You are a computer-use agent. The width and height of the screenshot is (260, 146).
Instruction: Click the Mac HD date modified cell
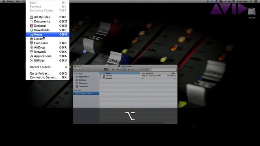[x=151, y=76]
